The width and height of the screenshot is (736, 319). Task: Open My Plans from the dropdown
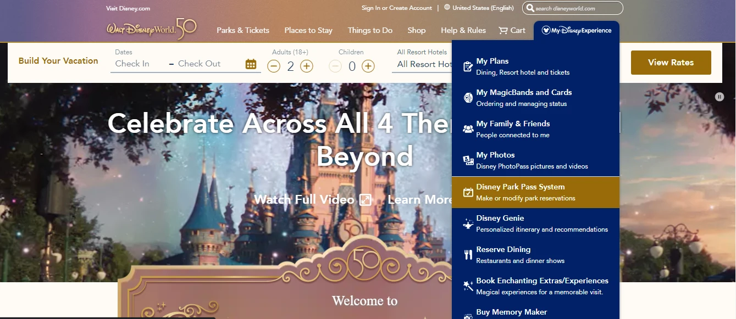pos(535,66)
